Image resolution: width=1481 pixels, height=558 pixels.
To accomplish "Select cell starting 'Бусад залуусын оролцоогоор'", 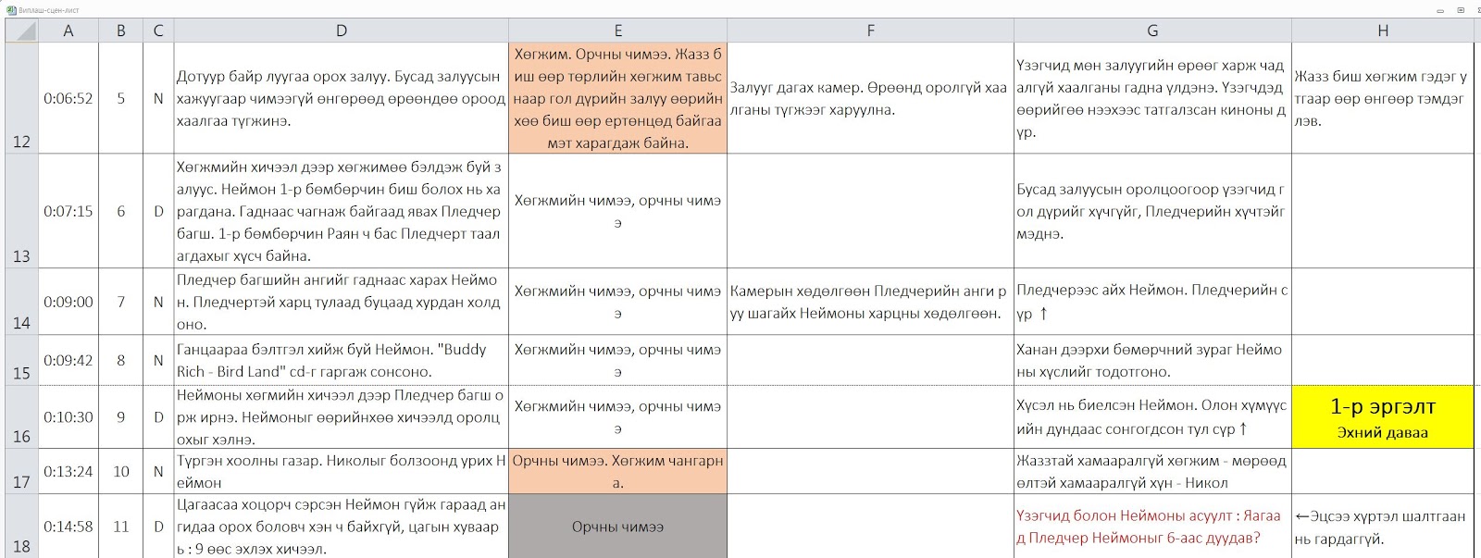I will (x=1152, y=211).
